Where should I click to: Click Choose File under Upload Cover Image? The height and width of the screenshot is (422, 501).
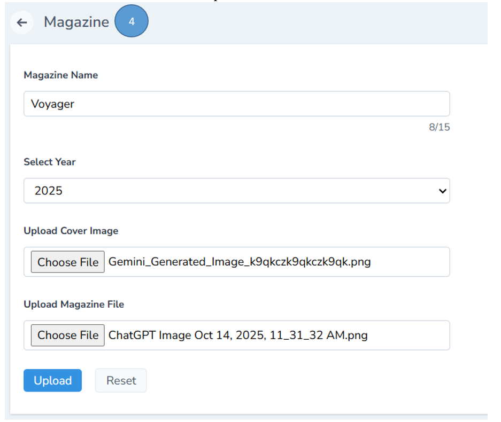(x=67, y=262)
